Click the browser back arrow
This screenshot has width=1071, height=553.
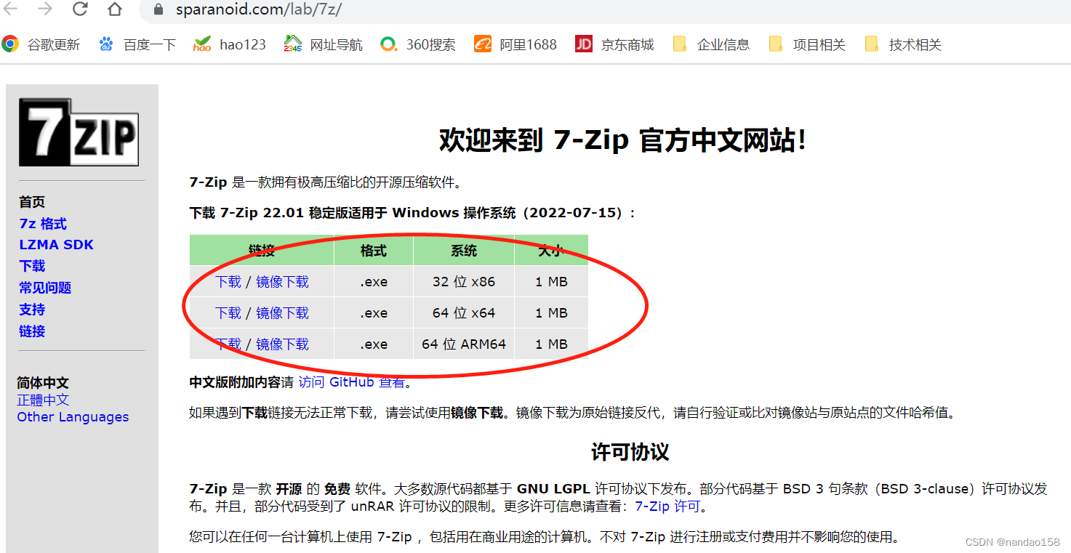(11, 9)
